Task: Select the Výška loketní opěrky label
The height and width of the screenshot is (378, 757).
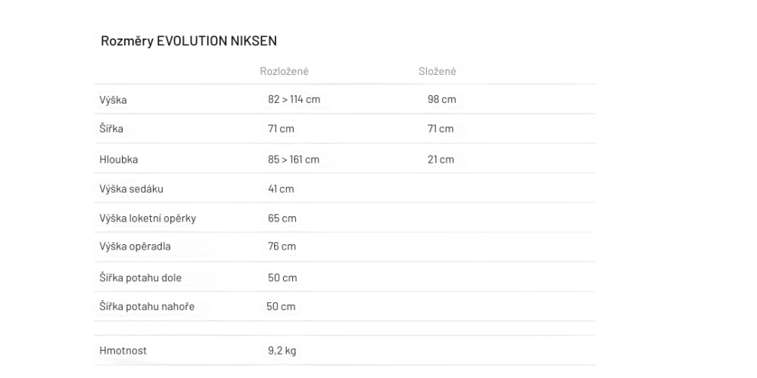Action: tap(143, 219)
